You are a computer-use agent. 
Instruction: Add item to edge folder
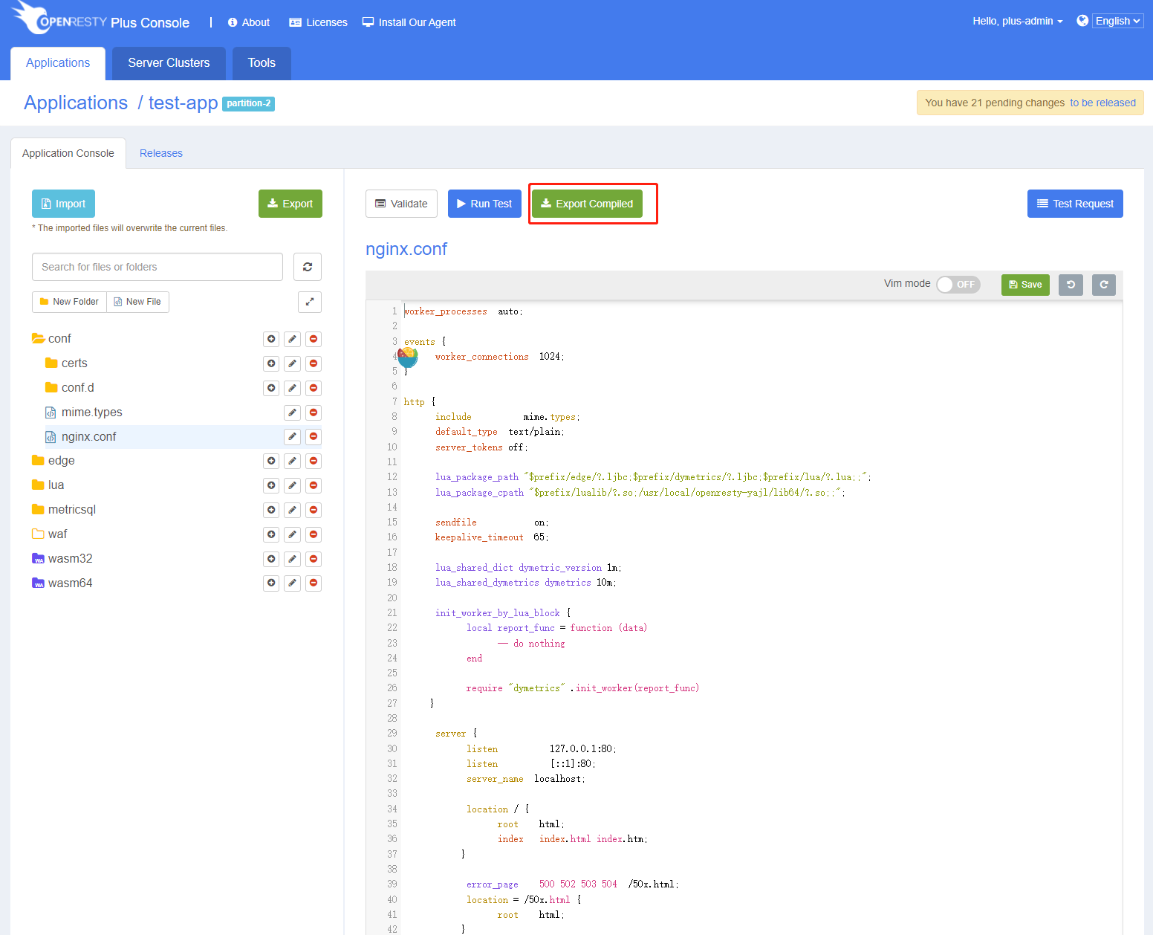[x=271, y=461]
